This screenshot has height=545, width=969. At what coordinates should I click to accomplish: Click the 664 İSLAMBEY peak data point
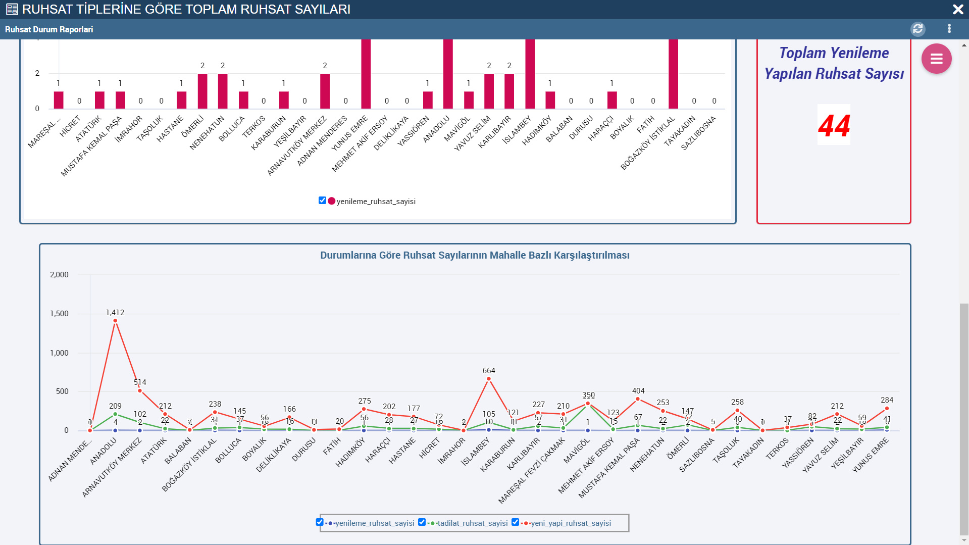point(488,379)
